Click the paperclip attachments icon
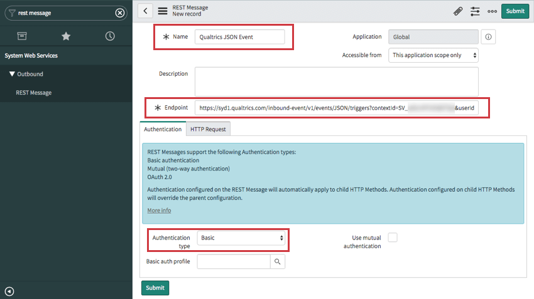Image resolution: width=534 pixels, height=299 pixels. tap(458, 11)
